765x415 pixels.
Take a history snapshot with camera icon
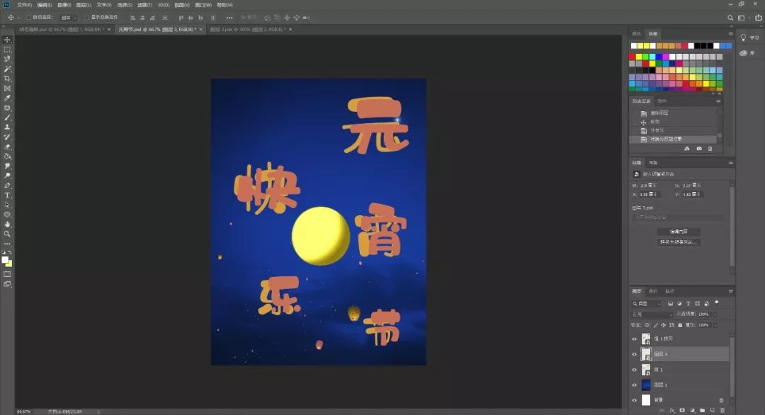click(x=699, y=149)
